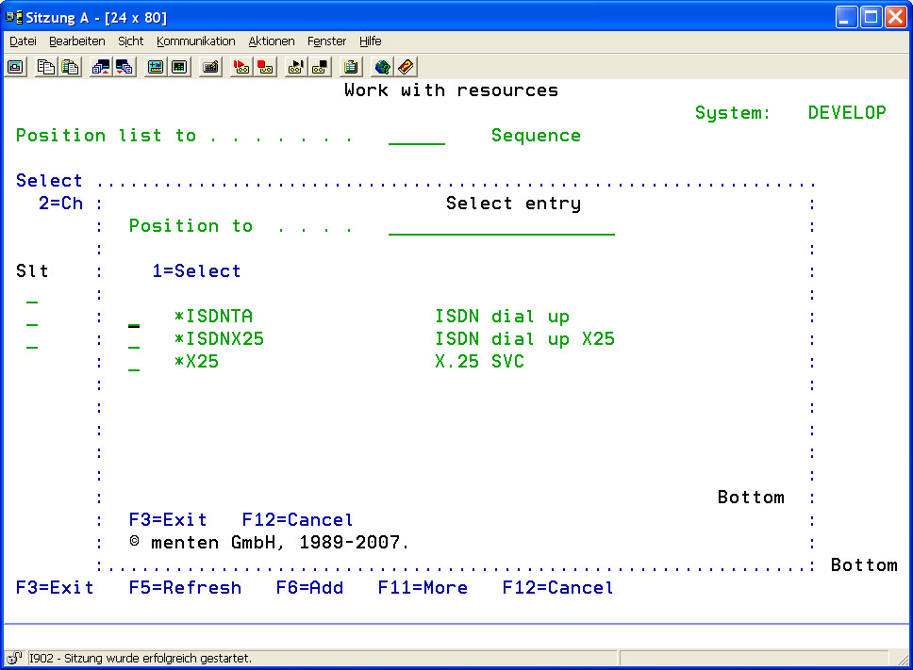The height and width of the screenshot is (670, 913).
Task: Click the 'Position to' field in Select entry
Action: coord(501,226)
